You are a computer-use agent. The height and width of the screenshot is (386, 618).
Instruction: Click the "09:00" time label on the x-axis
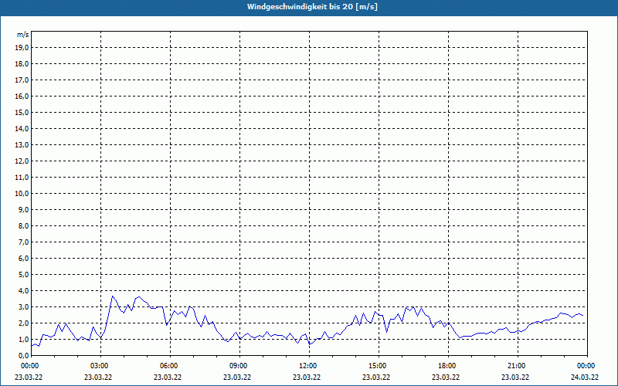(x=239, y=366)
